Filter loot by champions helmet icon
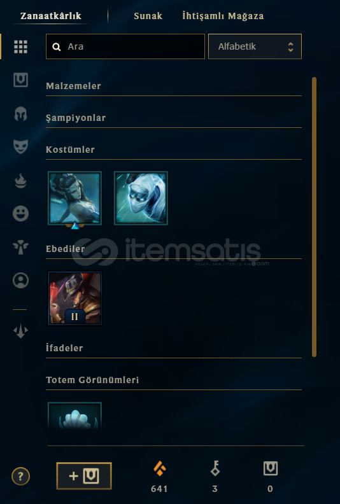The image size is (340, 504). (20, 114)
